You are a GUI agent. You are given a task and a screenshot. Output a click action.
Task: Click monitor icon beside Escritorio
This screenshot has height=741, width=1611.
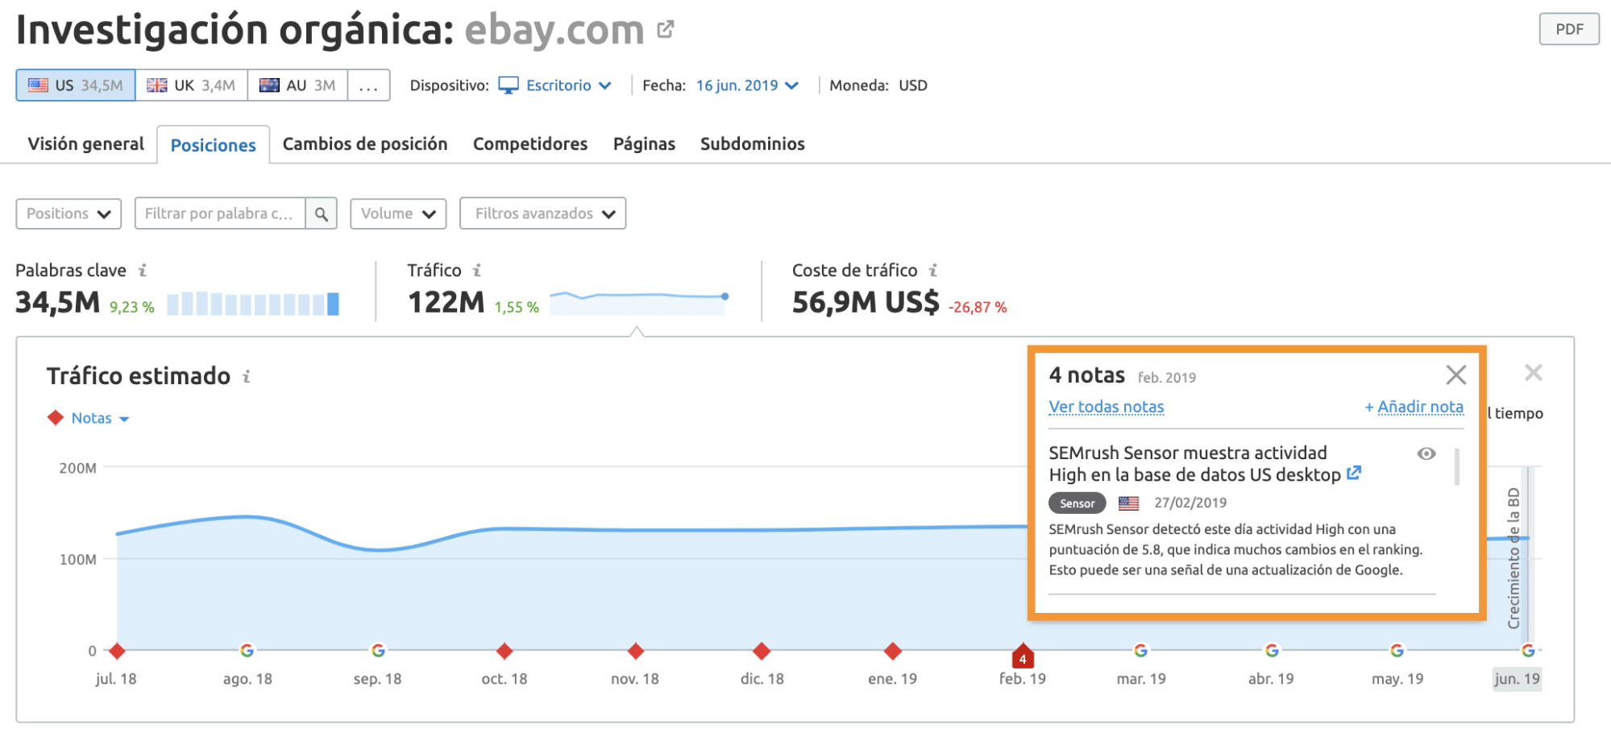pyautogui.click(x=509, y=85)
